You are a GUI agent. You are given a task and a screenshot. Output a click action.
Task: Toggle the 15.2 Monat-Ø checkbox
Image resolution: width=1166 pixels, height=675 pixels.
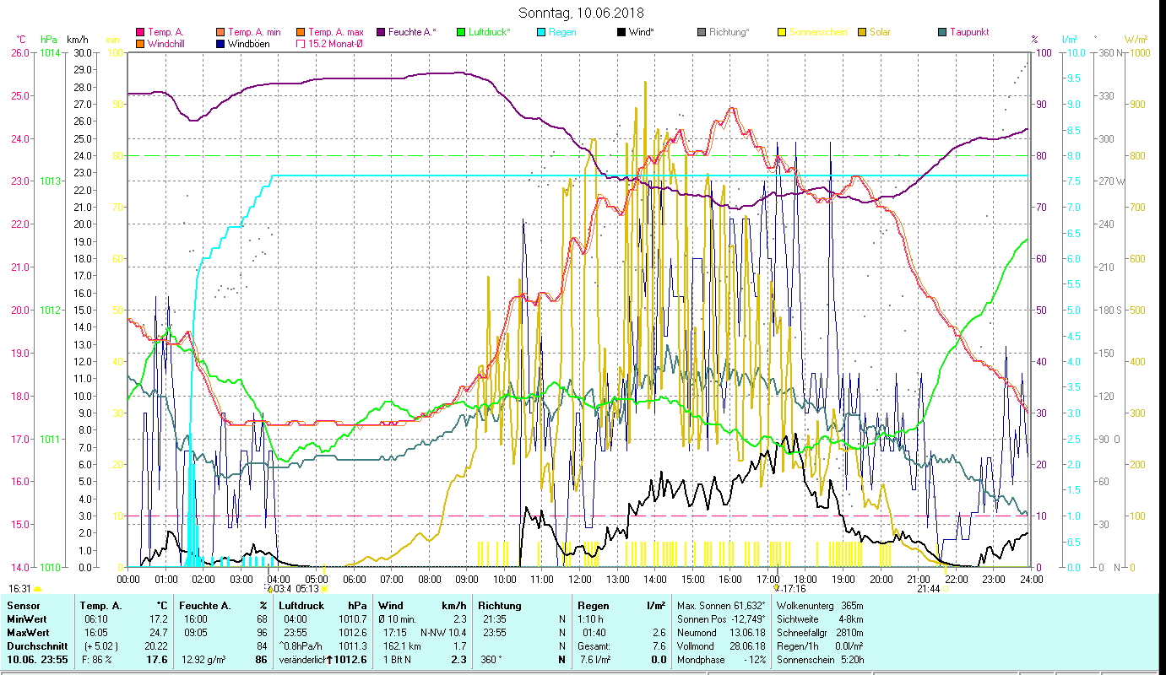[x=301, y=44]
